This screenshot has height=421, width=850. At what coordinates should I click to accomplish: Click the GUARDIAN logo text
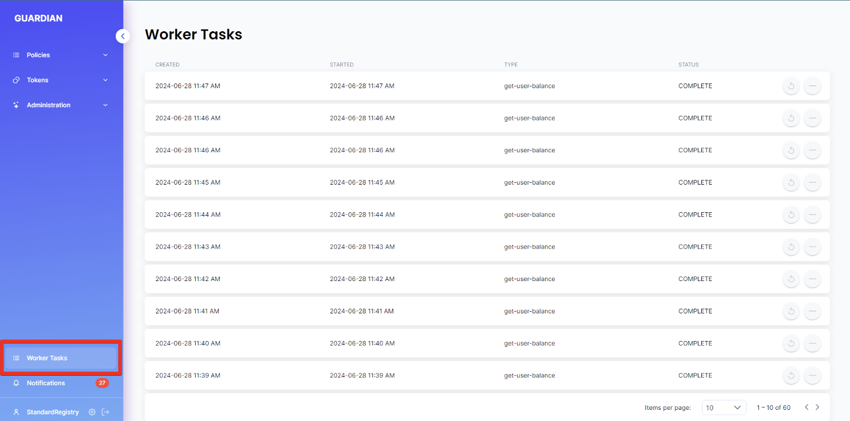[x=38, y=18]
